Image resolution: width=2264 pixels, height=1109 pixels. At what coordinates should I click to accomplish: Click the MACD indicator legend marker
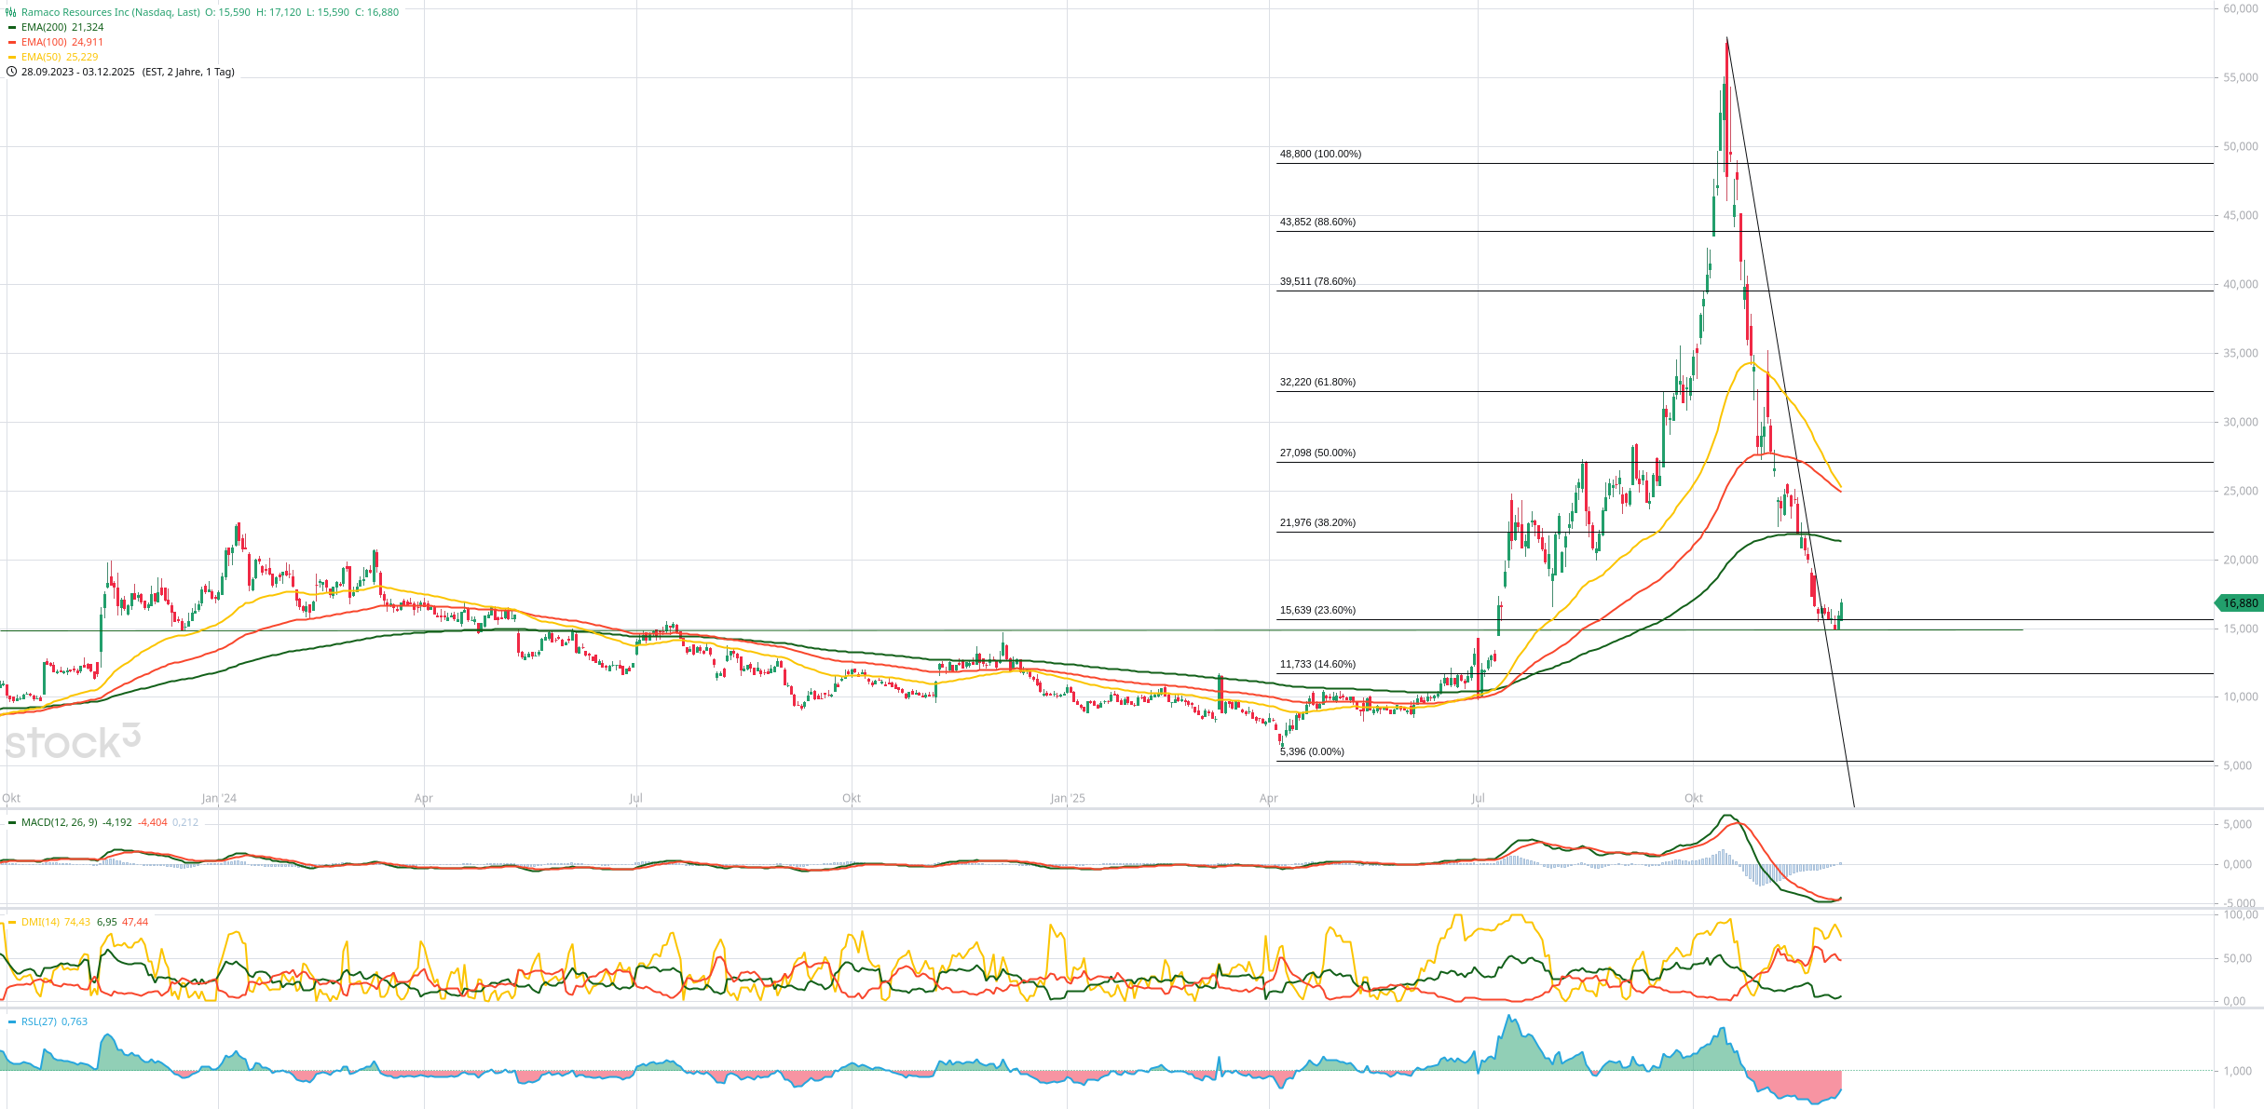click(12, 822)
